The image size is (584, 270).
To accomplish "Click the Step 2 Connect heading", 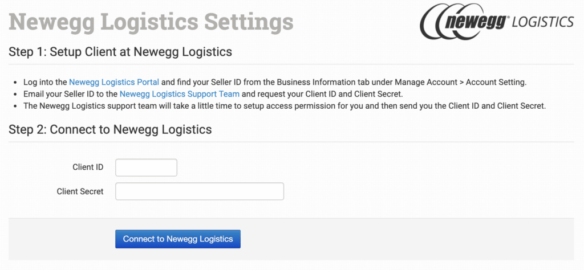I will 110,129.
